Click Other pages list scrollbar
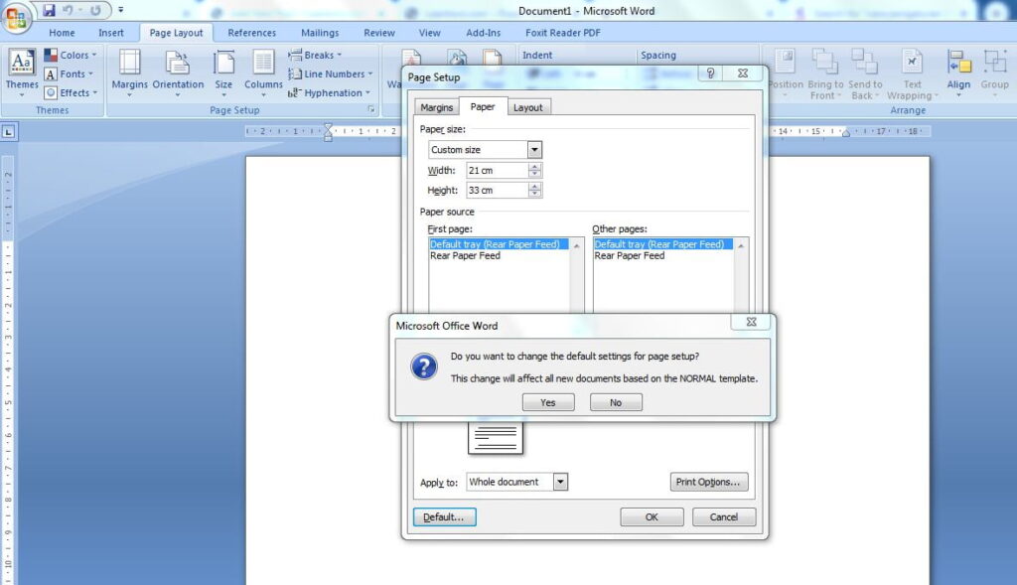1017x585 pixels. coord(741,276)
